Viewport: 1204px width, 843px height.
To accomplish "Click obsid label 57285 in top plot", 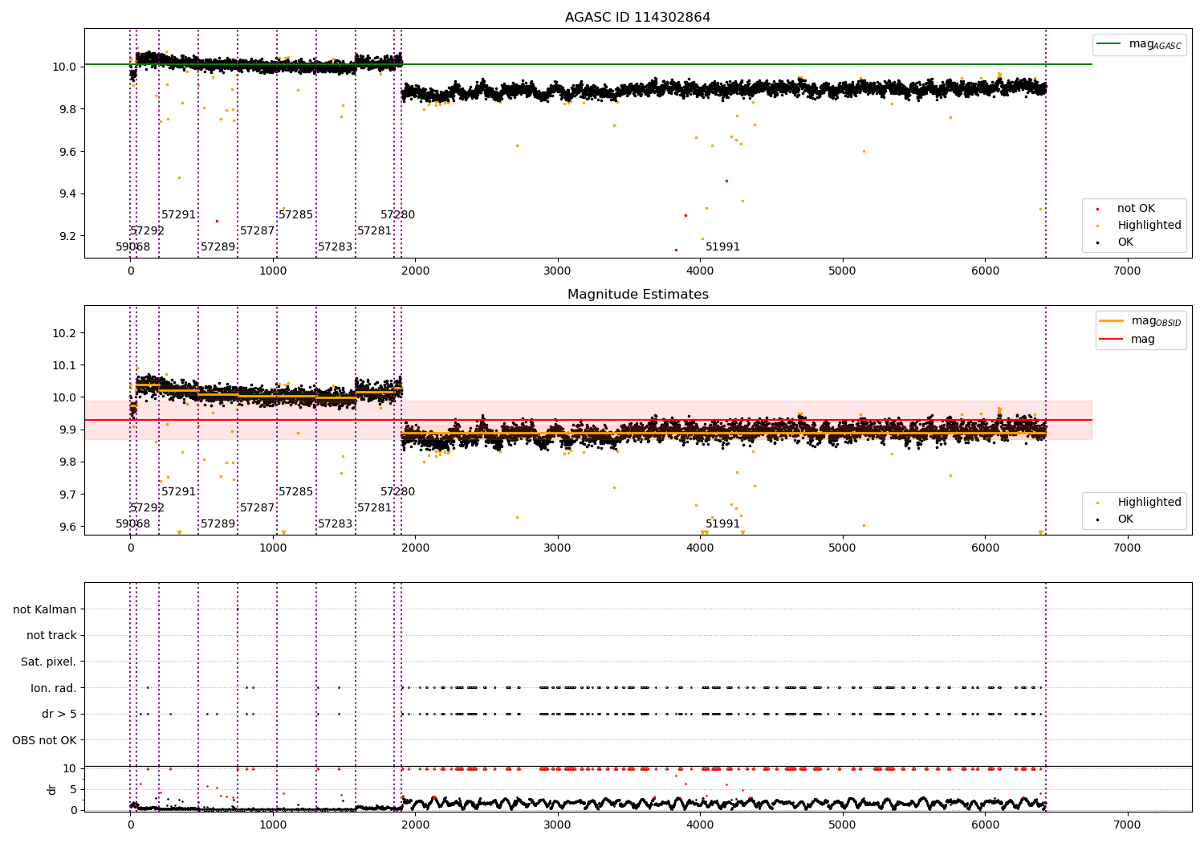I will (x=296, y=215).
